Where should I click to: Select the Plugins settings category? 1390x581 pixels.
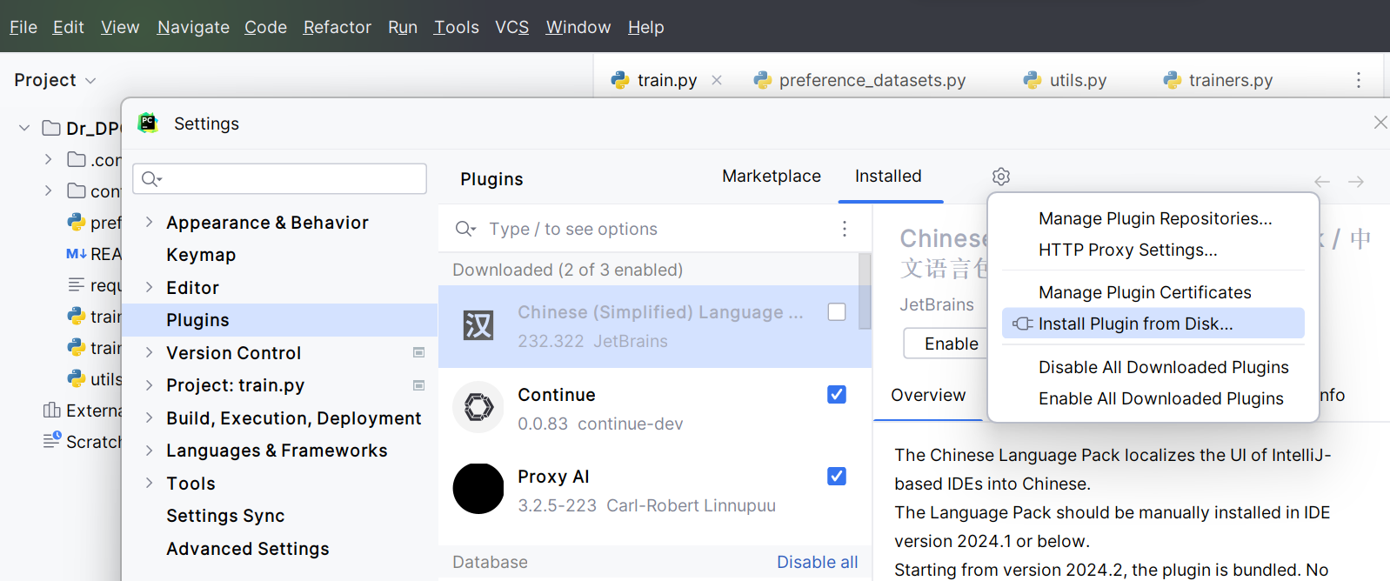[x=280, y=320]
